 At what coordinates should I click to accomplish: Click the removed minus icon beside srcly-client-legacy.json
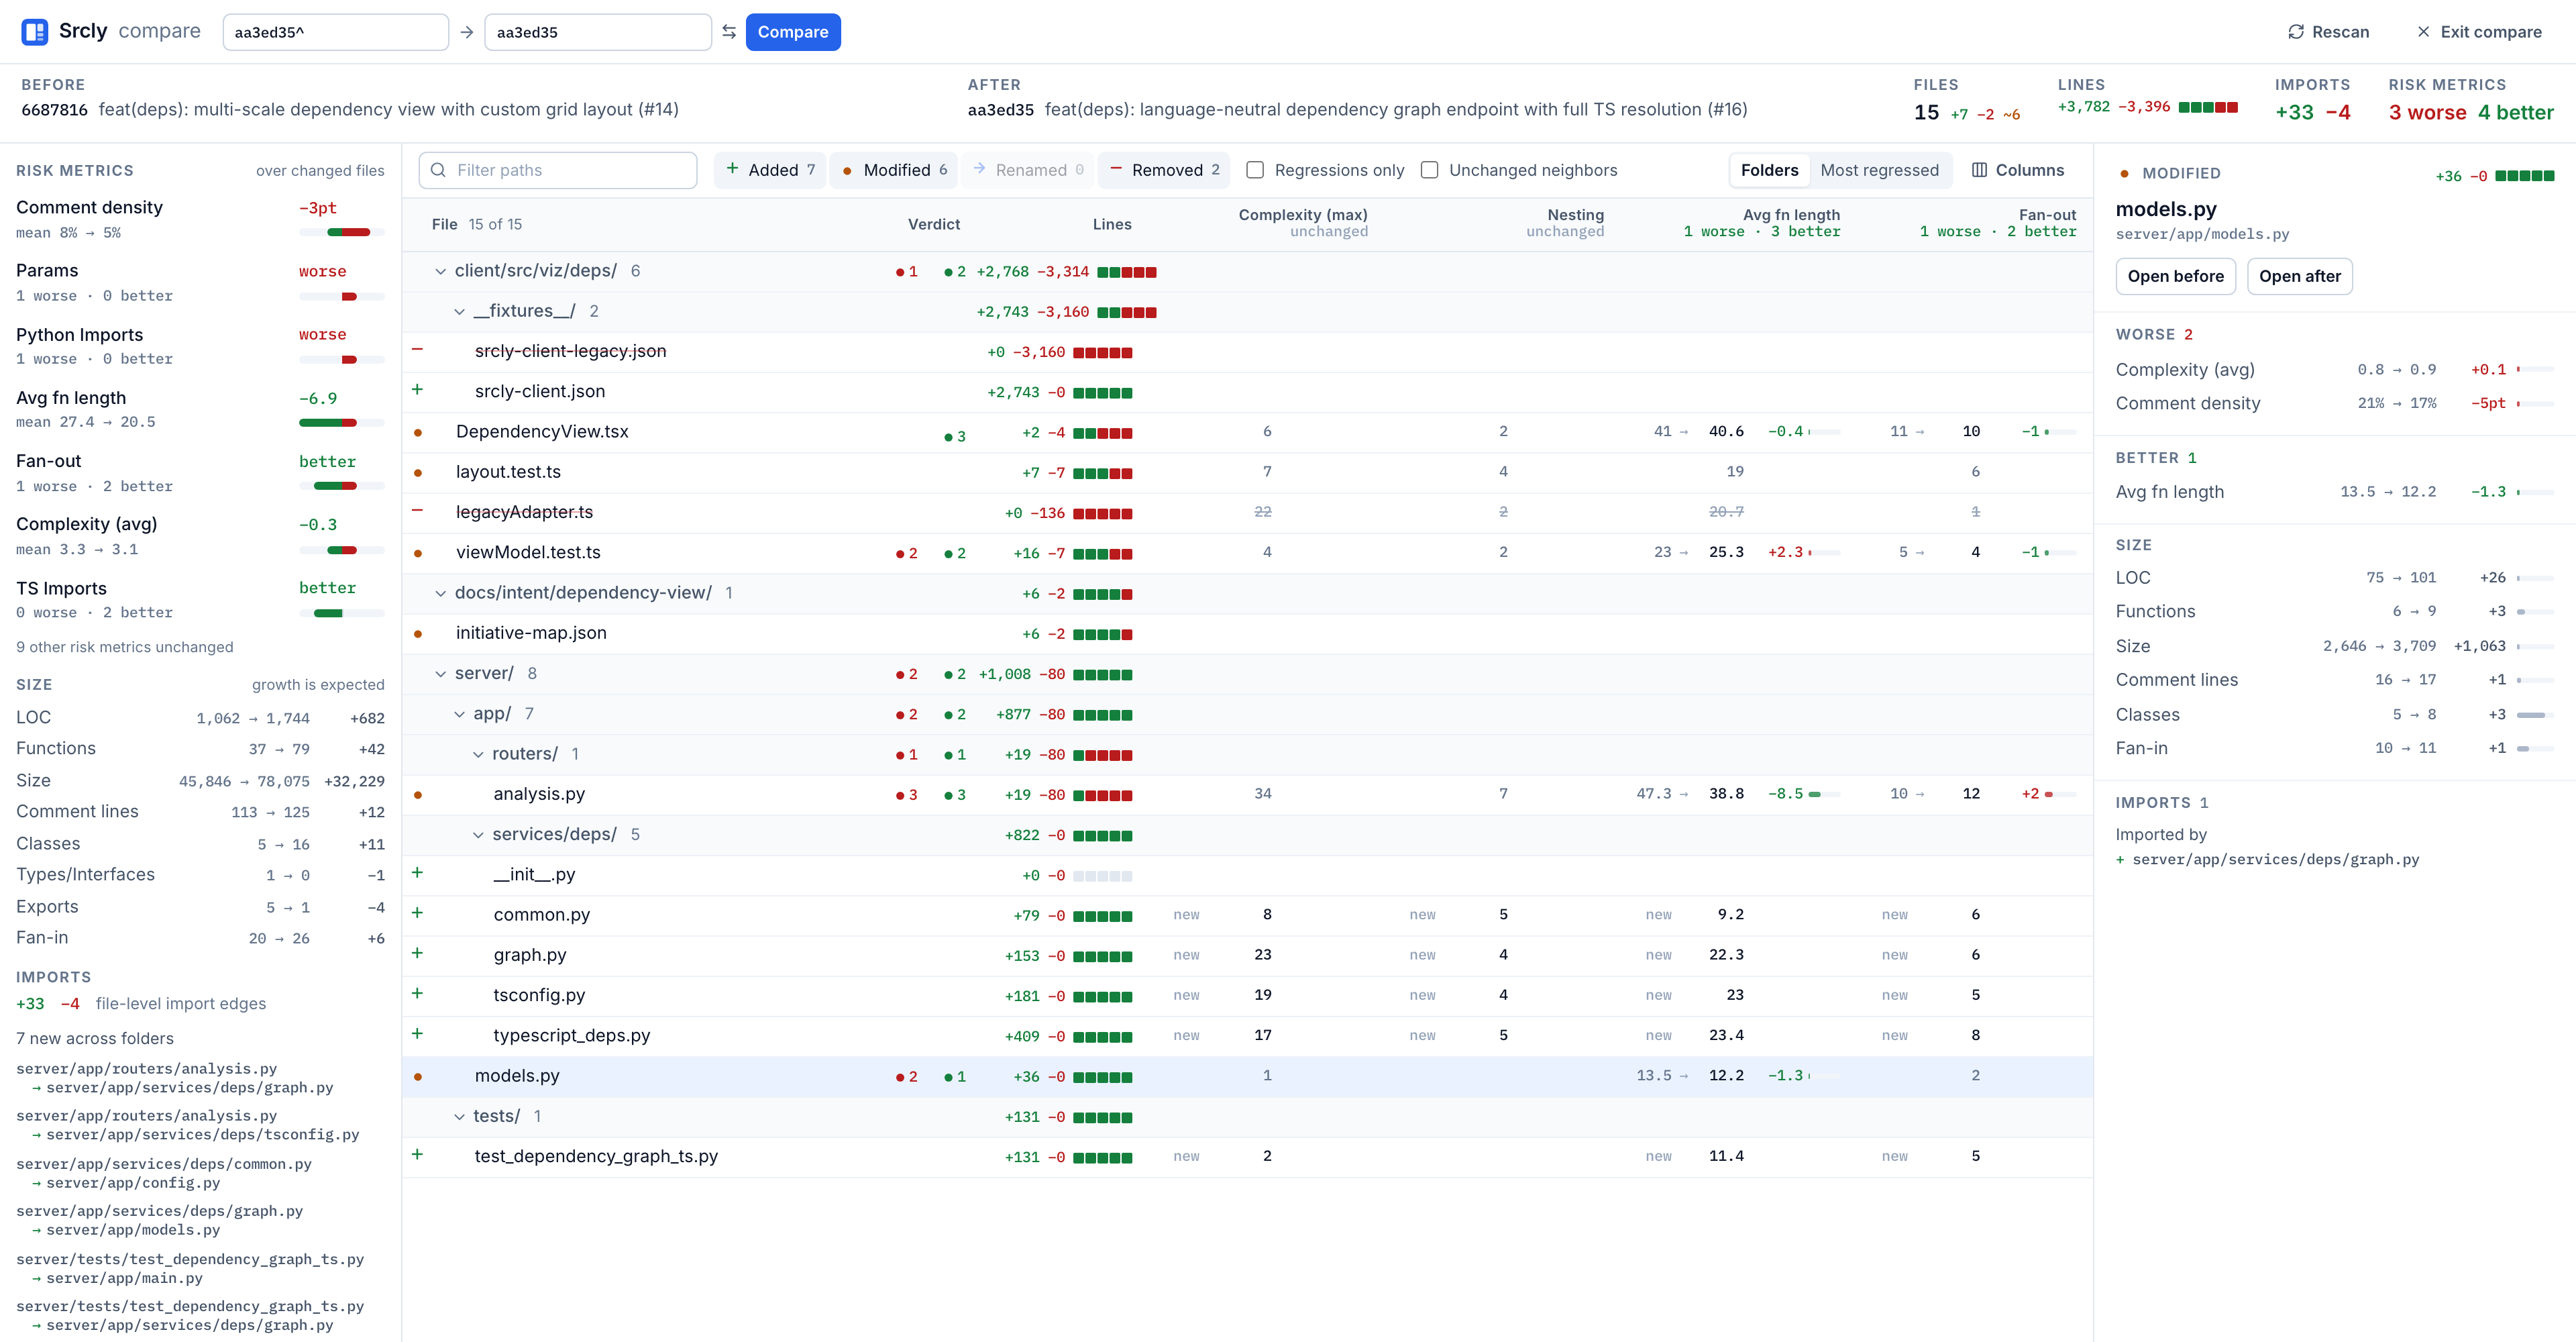pyautogui.click(x=417, y=350)
